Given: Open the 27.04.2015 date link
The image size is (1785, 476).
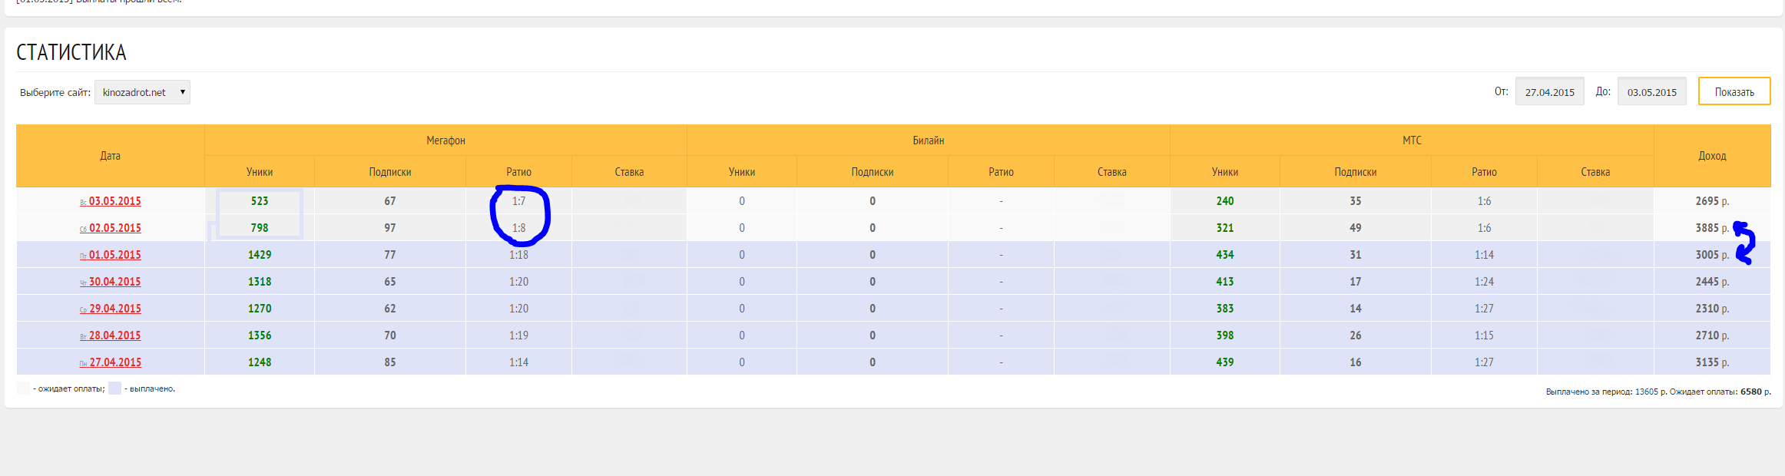Looking at the screenshot, I should coord(114,362).
